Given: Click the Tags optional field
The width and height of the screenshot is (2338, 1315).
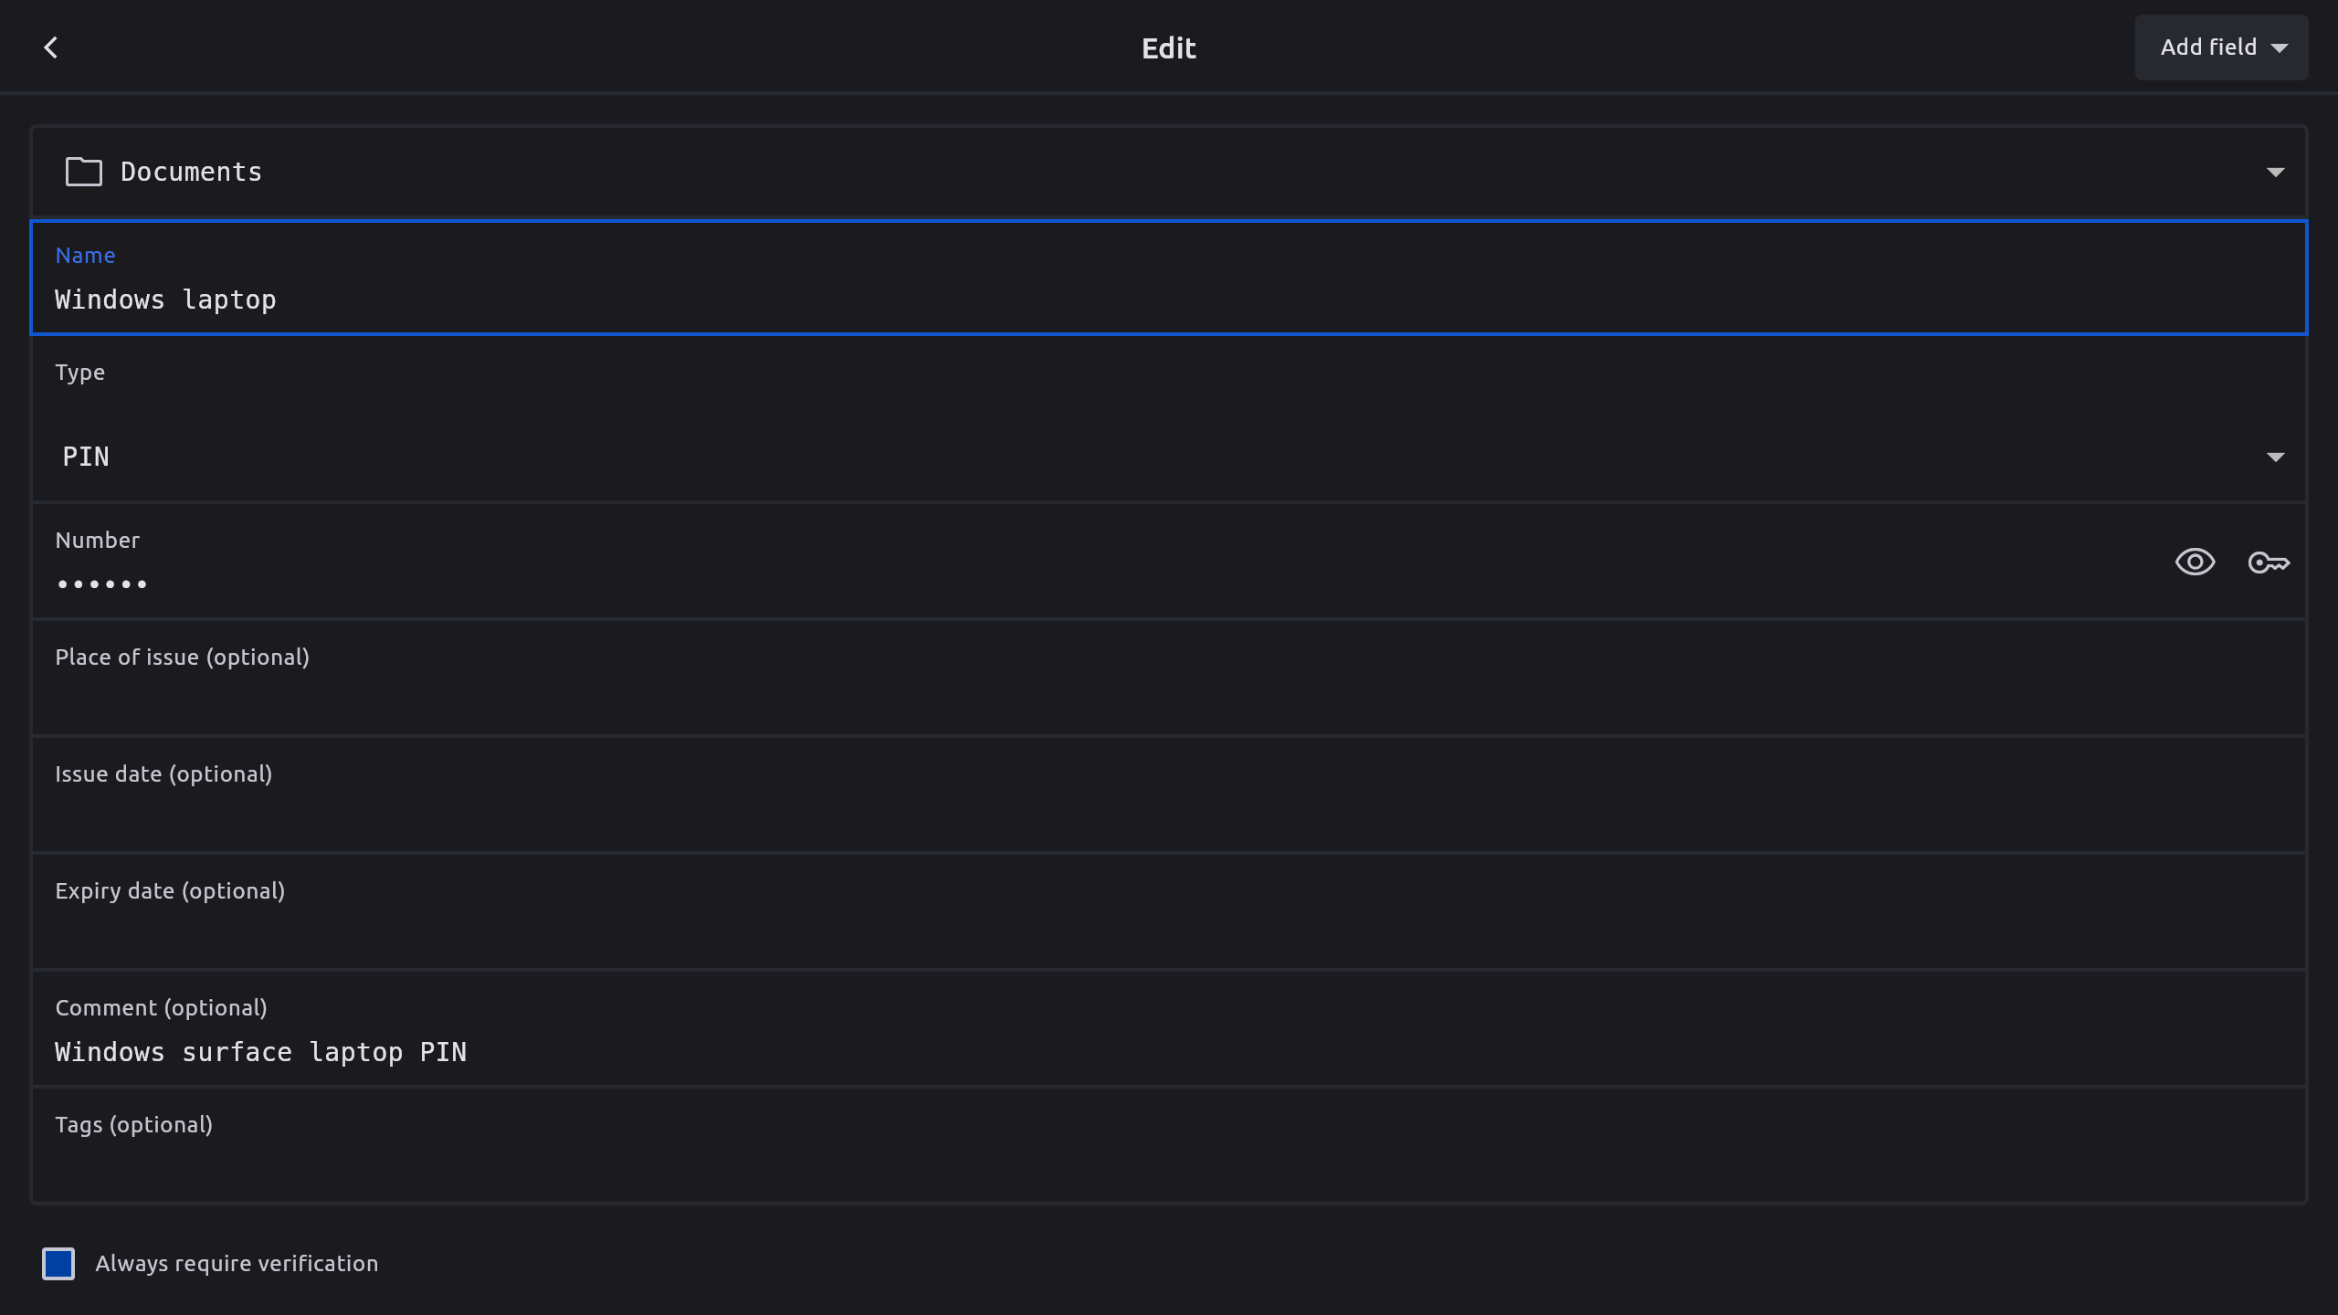Looking at the screenshot, I should [1169, 1166].
